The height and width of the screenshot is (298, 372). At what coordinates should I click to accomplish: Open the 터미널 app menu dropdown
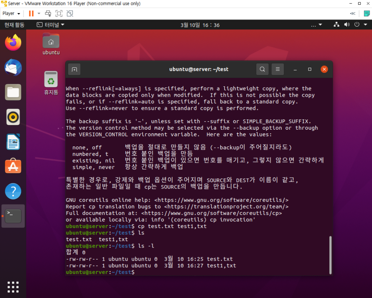click(50, 25)
